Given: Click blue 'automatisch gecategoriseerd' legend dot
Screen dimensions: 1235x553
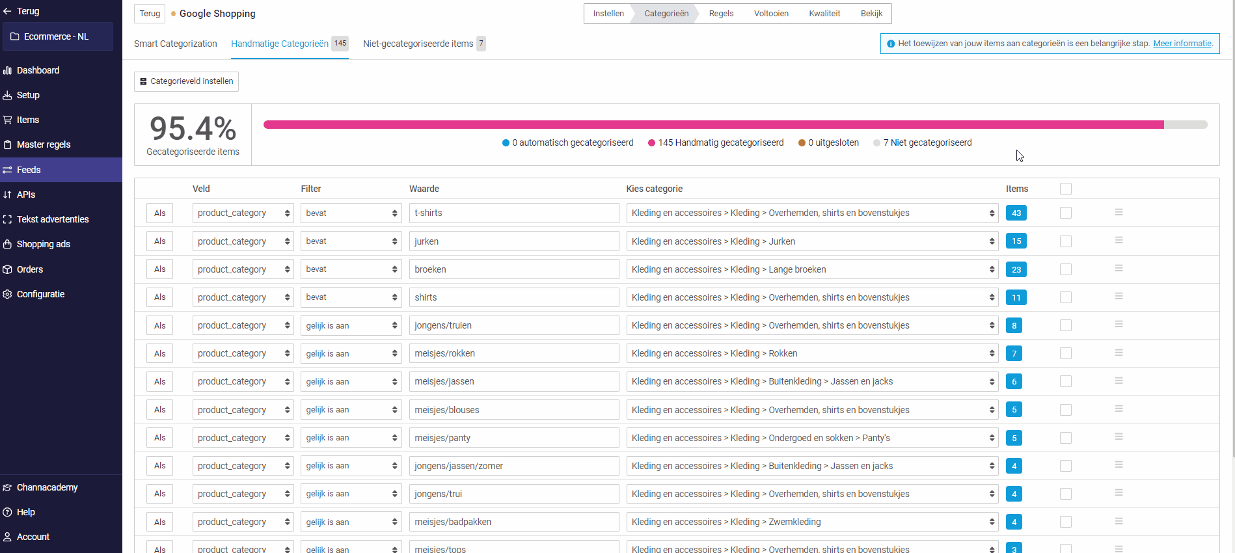Looking at the screenshot, I should [x=506, y=143].
